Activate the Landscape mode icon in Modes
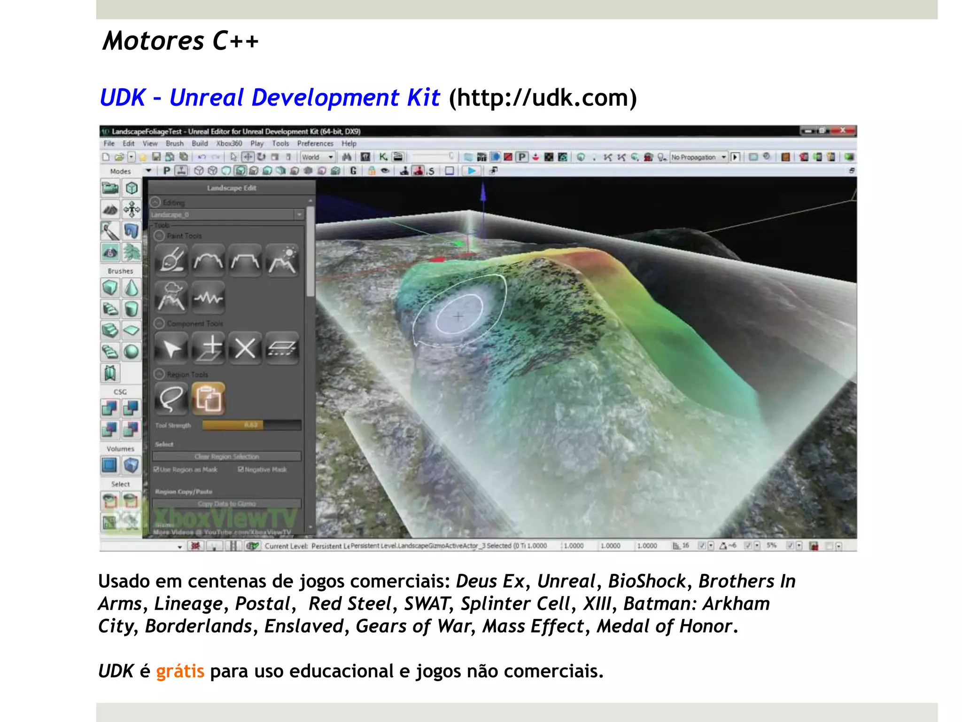 tap(110, 252)
